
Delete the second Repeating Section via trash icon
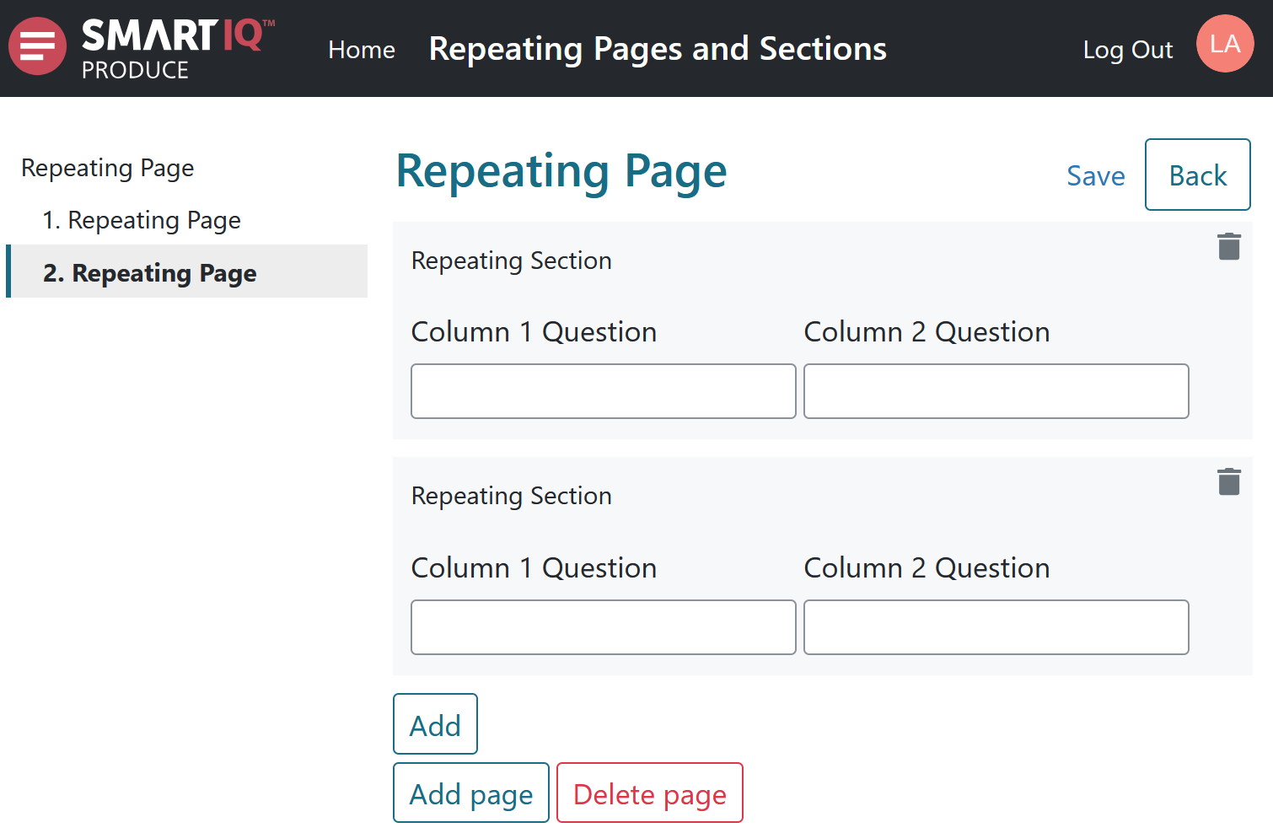(1228, 481)
